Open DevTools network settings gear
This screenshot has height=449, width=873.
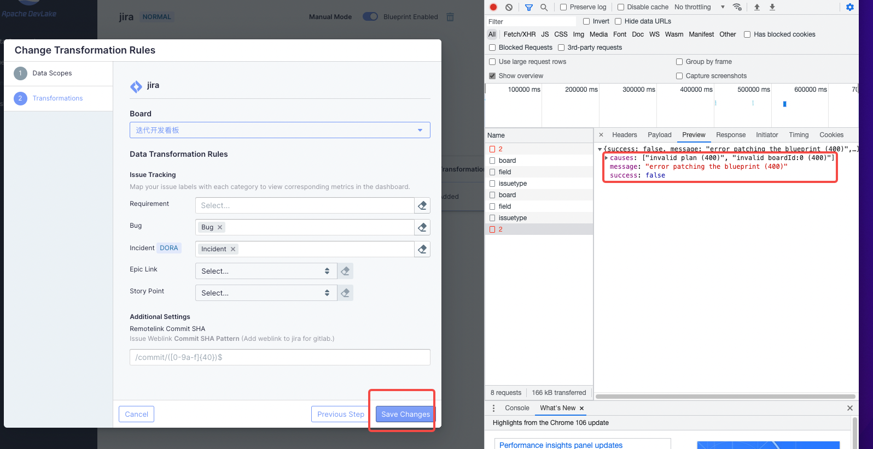[x=850, y=7]
